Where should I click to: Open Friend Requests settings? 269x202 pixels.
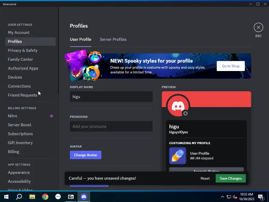tap(30, 95)
